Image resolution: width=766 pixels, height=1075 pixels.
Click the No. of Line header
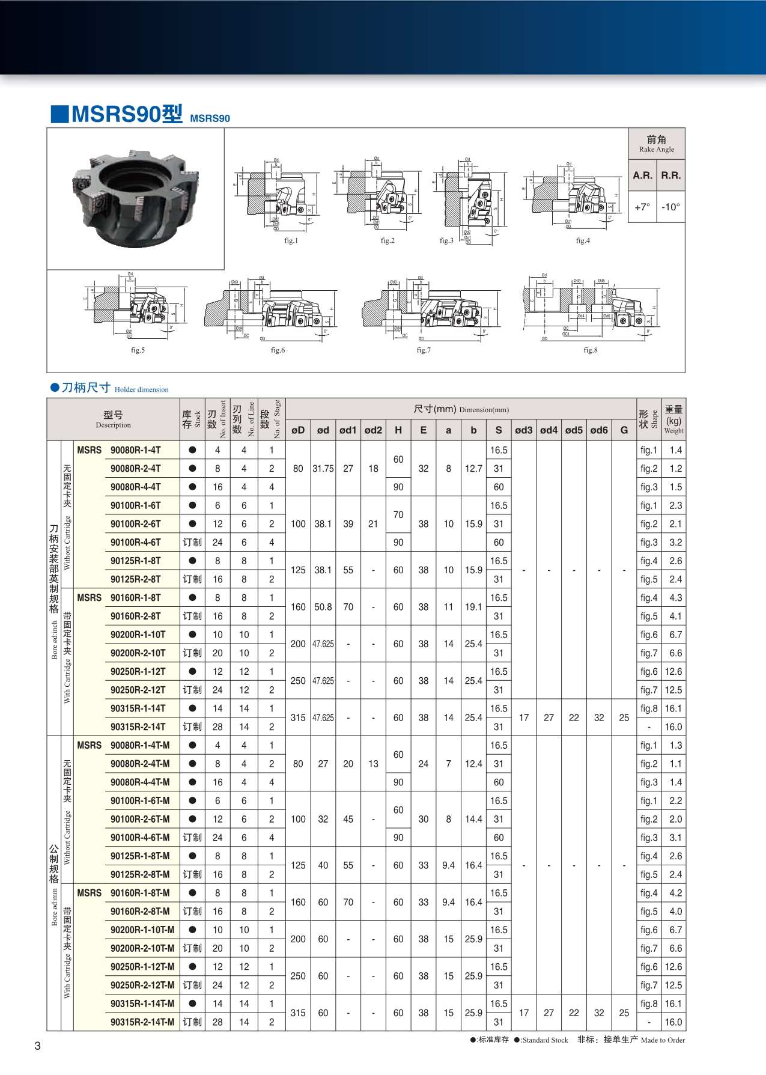click(x=244, y=419)
